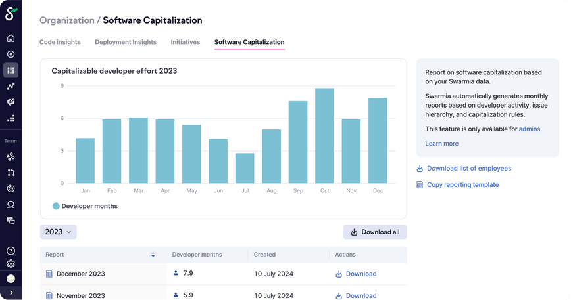Open the admins link
This screenshot has width=571, height=300.
click(530, 129)
